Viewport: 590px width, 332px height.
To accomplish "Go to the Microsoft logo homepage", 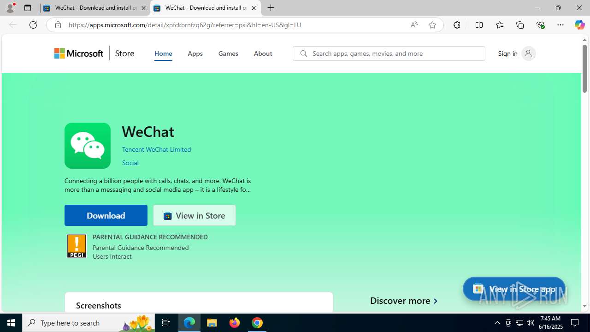I will (79, 53).
